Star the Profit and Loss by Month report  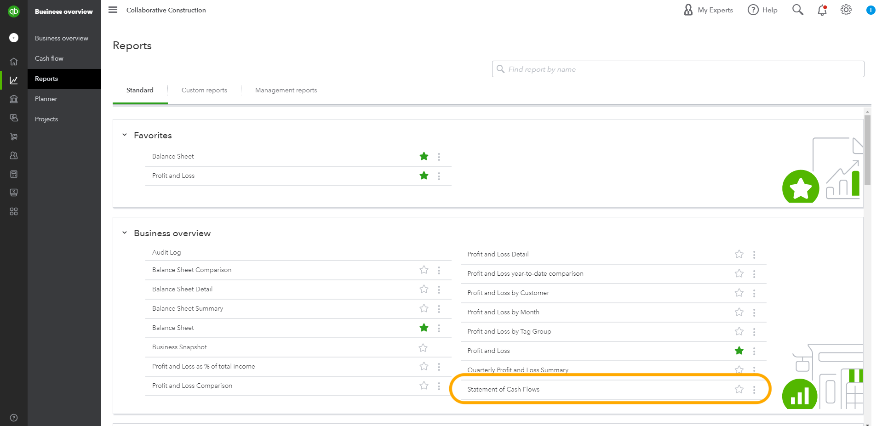(739, 312)
